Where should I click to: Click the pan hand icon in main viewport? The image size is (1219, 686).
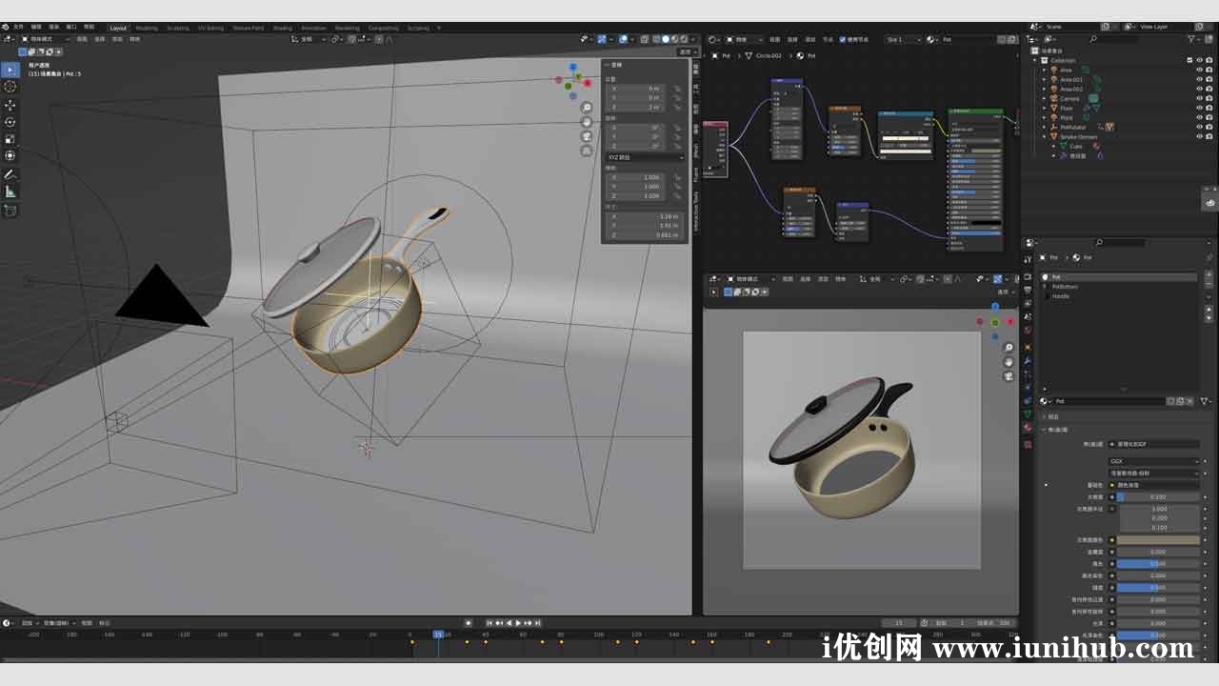[x=587, y=122]
